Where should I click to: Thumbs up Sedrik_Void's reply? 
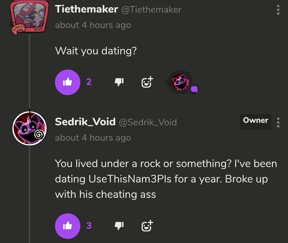click(68, 226)
